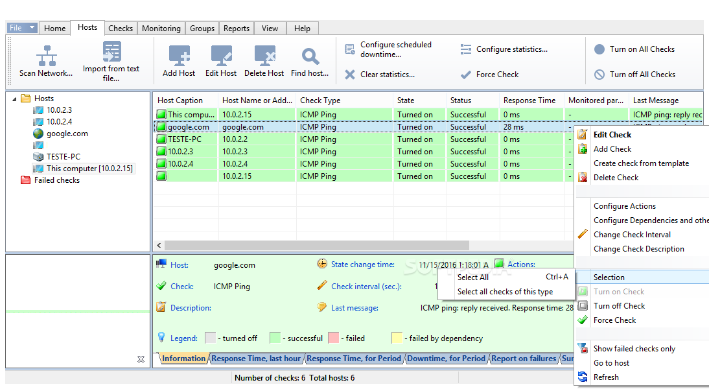Choose Change Check Interval entry
Screen dimensions: 709x389
tap(632, 235)
